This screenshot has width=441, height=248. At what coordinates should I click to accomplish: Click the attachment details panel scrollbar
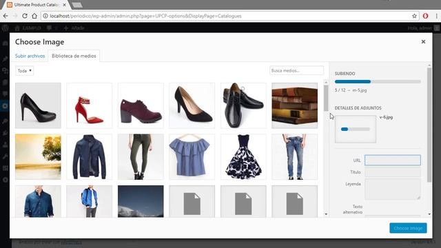pyautogui.click(x=429, y=125)
